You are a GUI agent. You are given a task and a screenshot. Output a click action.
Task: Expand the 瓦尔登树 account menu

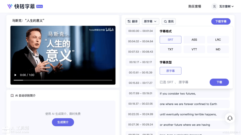[x=227, y=6]
